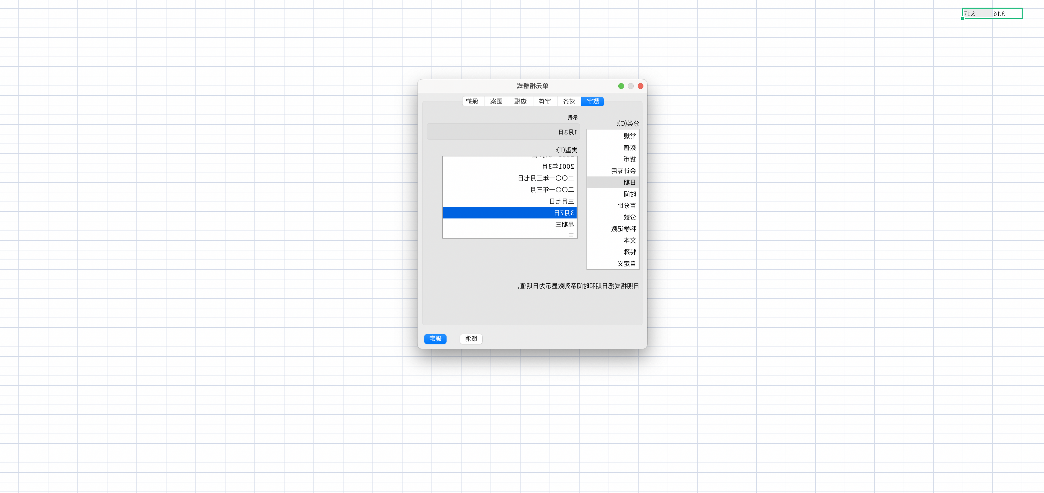Select the 二○○一年三月 date type
The image size is (1044, 493).
[510, 190]
